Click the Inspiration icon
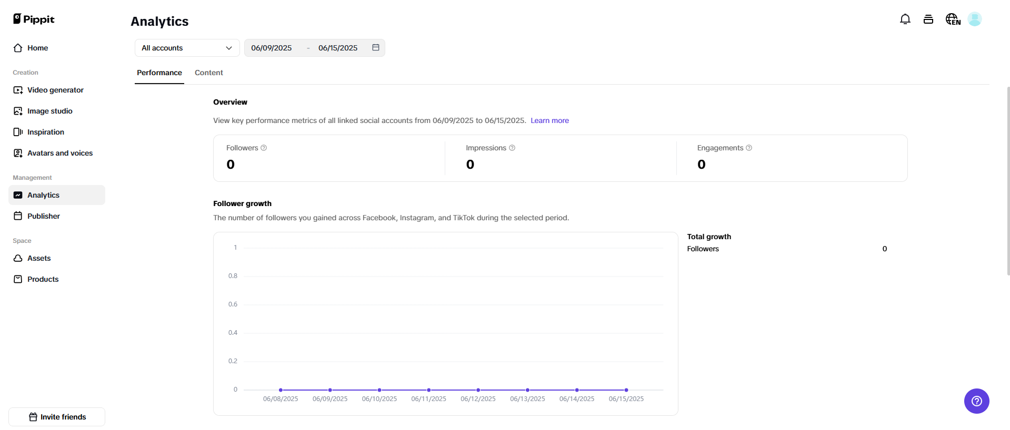Viewport: 1010px width, 430px height. 18,132
